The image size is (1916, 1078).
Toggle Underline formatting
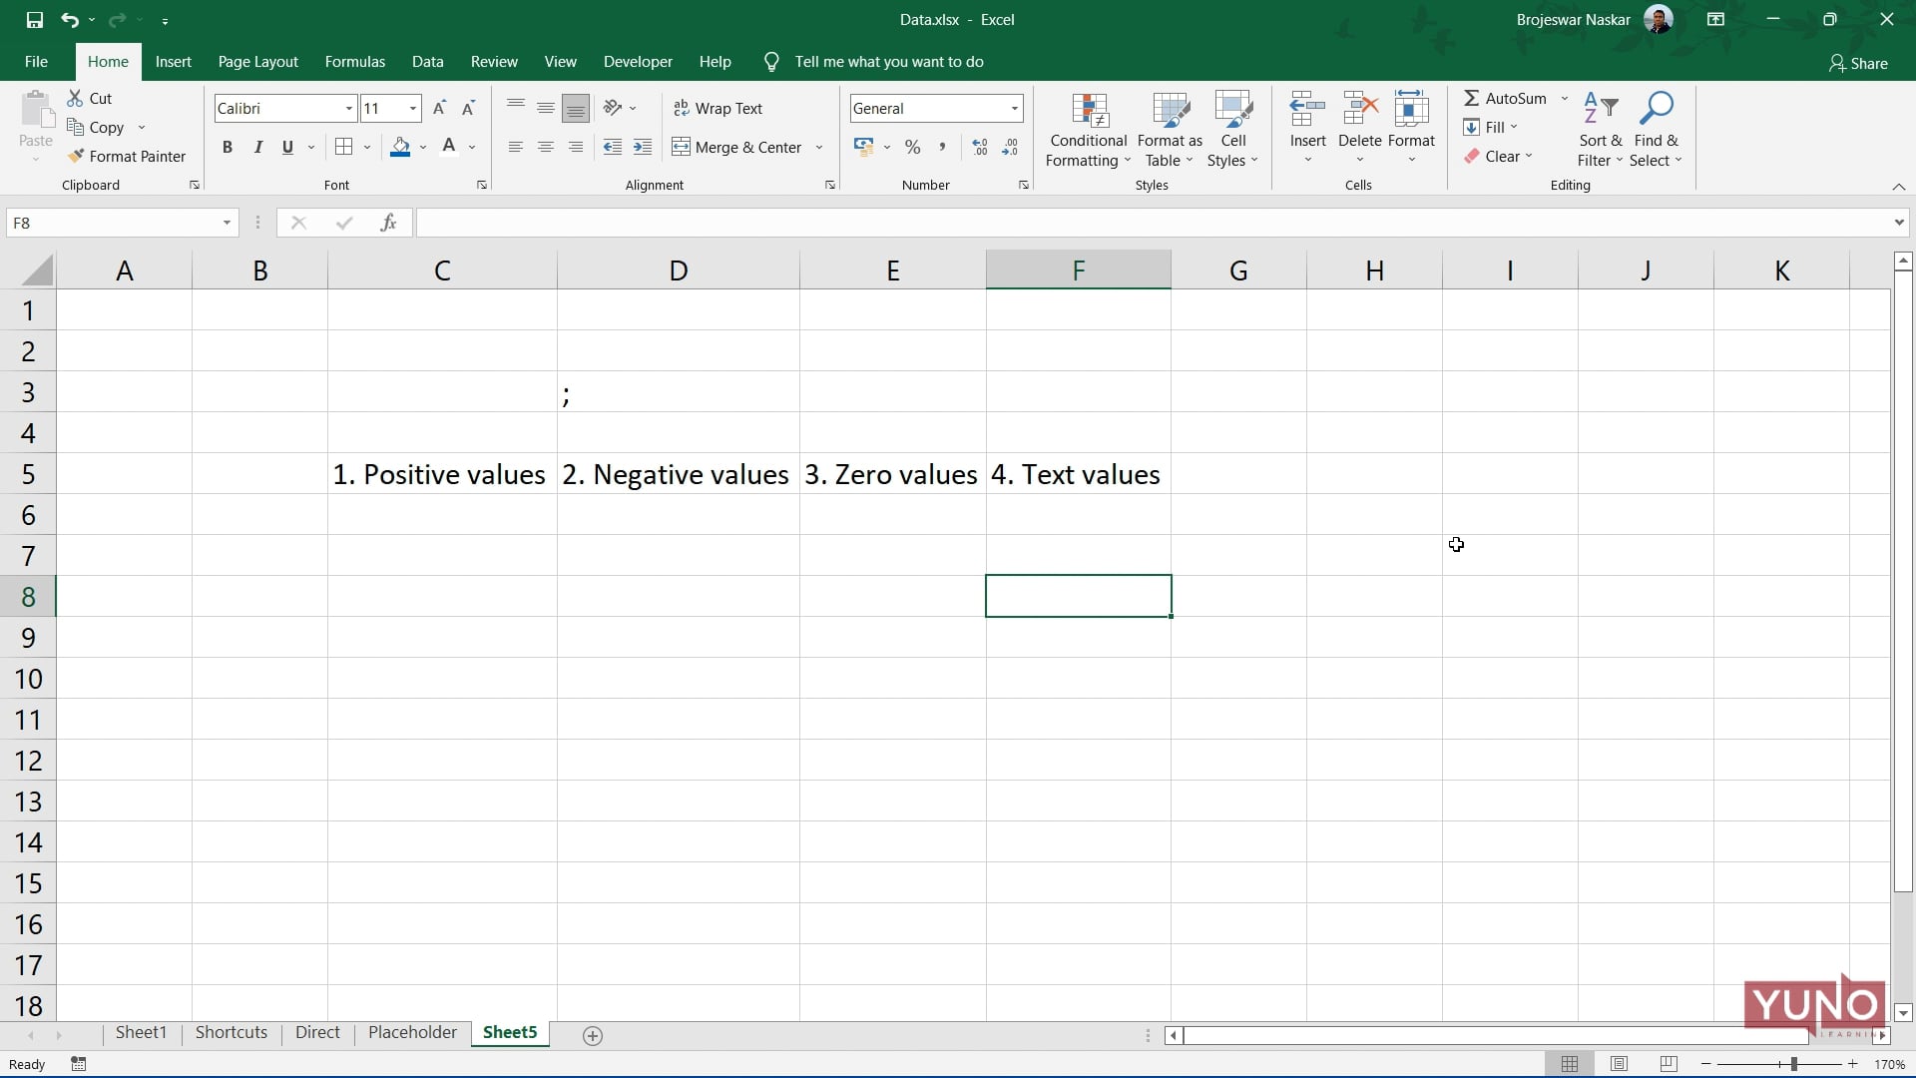coord(287,147)
